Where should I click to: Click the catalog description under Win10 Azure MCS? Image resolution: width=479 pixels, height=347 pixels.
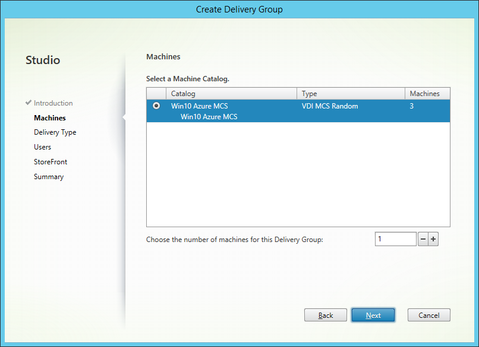(209, 117)
